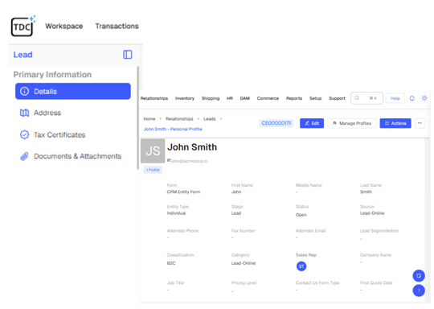The height and width of the screenshot is (309, 434).
Task: Click the Edit button
Action: pyautogui.click(x=312, y=123)
